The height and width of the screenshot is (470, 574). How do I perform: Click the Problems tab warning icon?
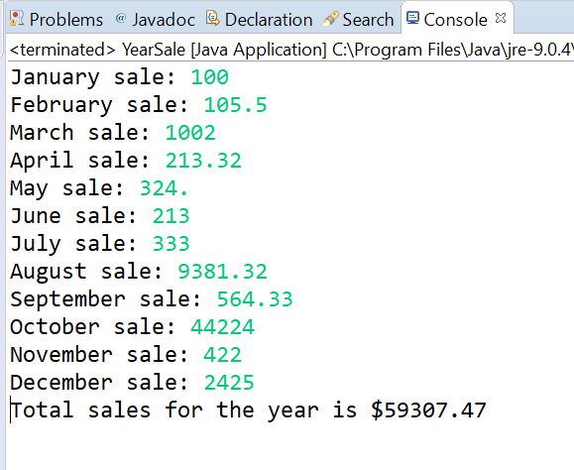(17, 18)
